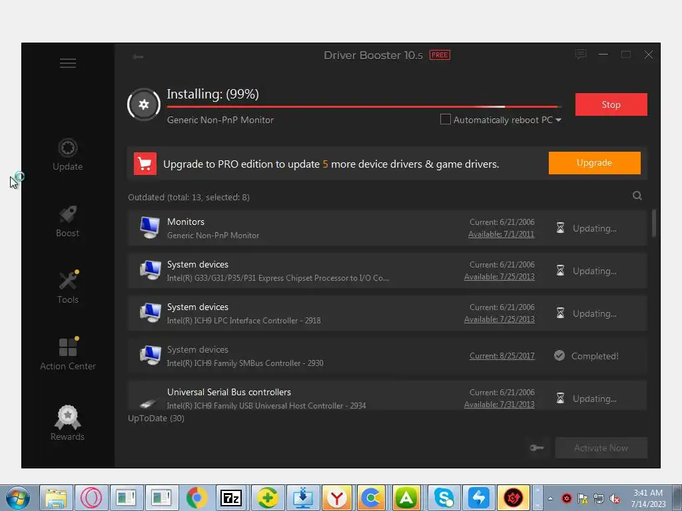
Task: Click the orange Upgrade button
Action: (x=595, y=163)
